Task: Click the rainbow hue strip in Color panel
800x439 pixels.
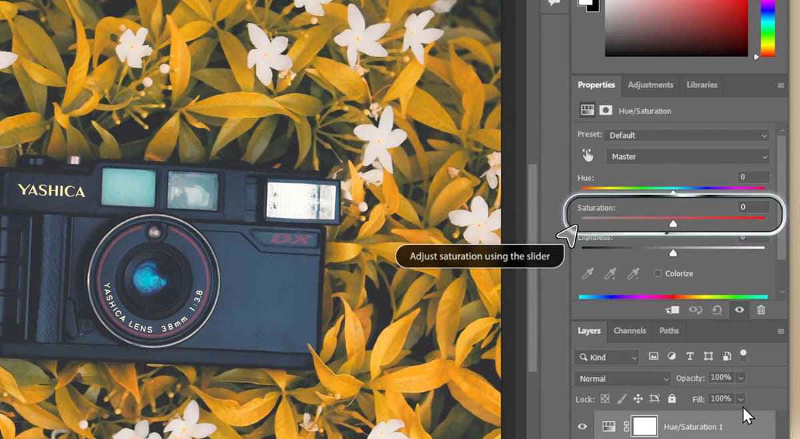Action: 767,27
